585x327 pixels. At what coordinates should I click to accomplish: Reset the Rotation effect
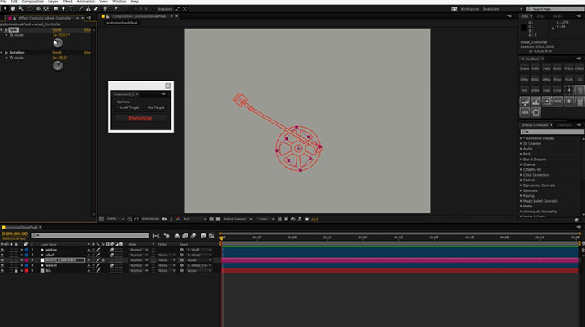[57, 53]
